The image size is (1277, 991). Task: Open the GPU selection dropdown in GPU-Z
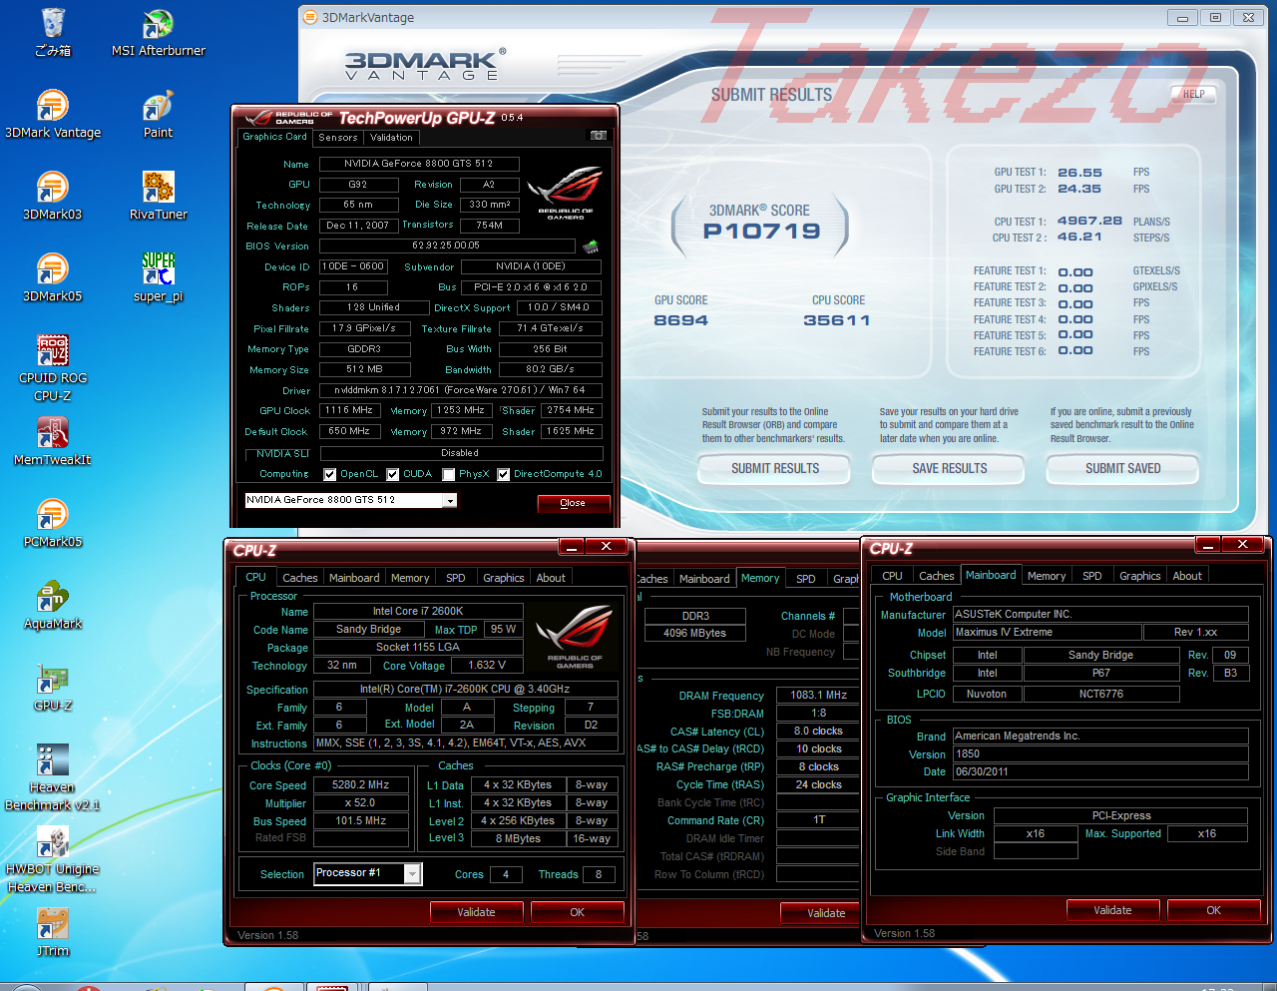450,501
